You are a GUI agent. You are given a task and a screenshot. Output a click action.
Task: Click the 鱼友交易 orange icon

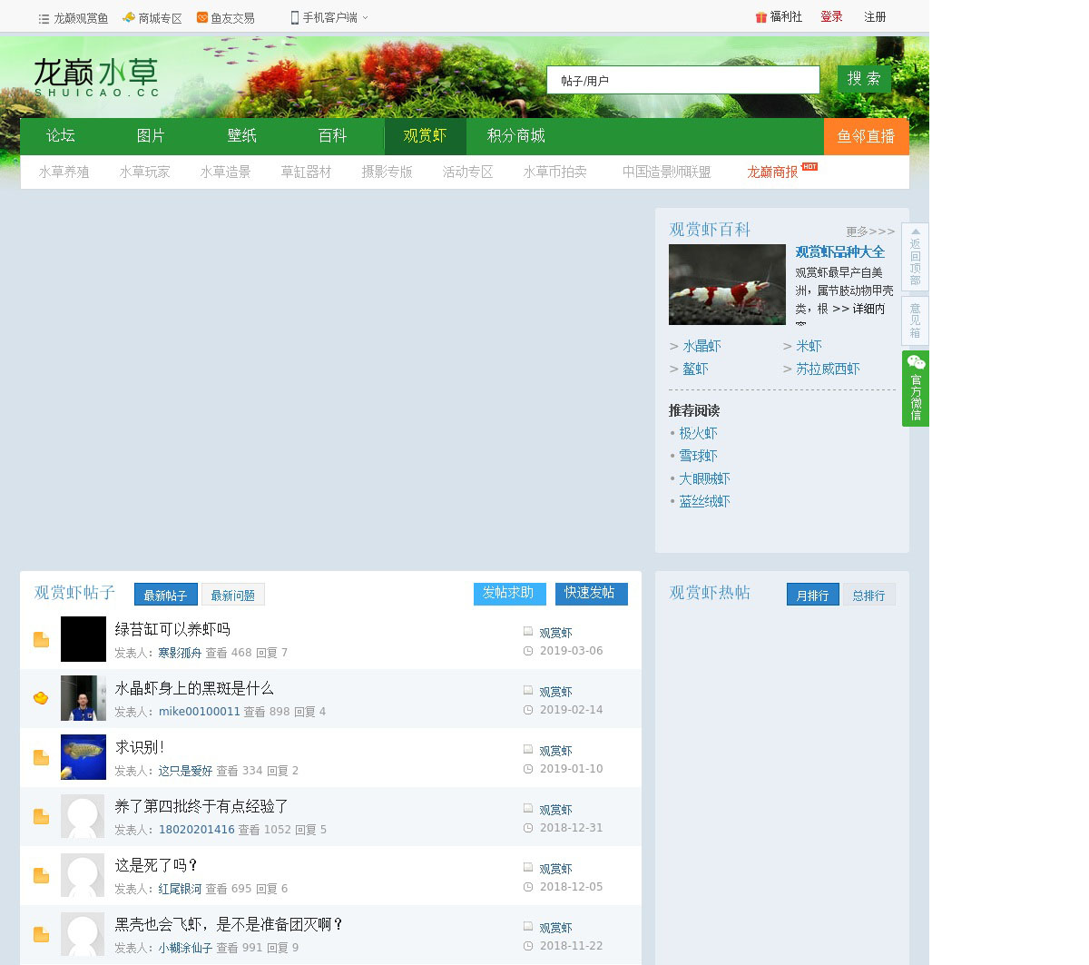[x=202, y=17]
